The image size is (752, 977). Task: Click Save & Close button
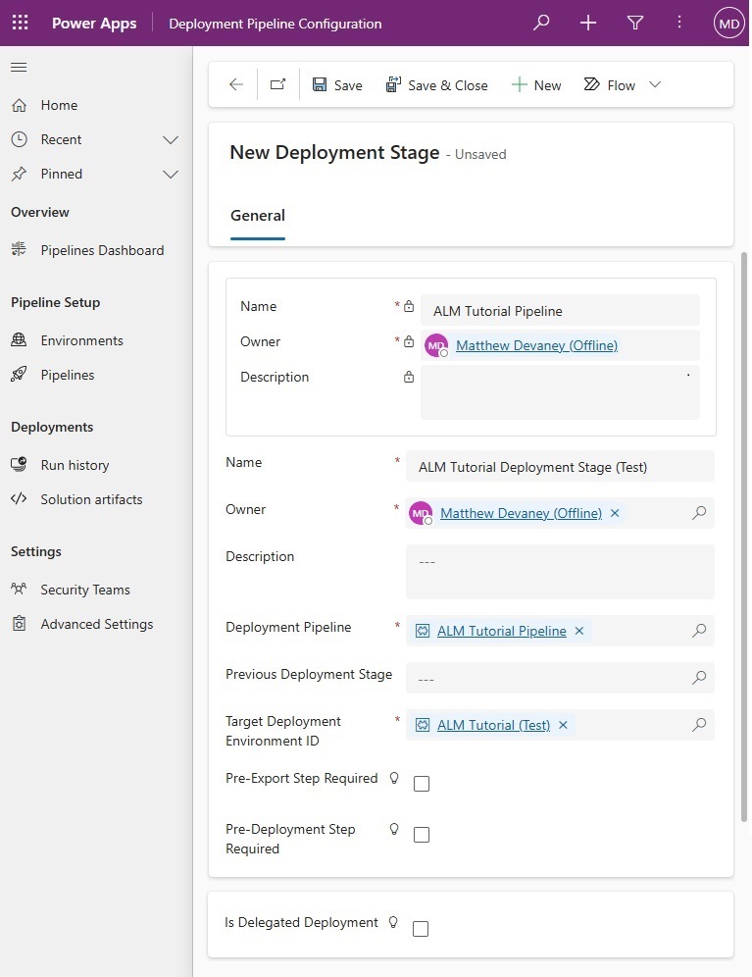tap(436, 84)
